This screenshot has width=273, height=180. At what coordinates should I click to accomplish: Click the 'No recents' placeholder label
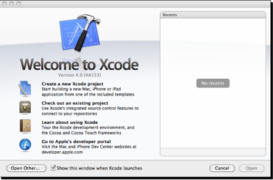pyautogui.click(x=213, y=83)
